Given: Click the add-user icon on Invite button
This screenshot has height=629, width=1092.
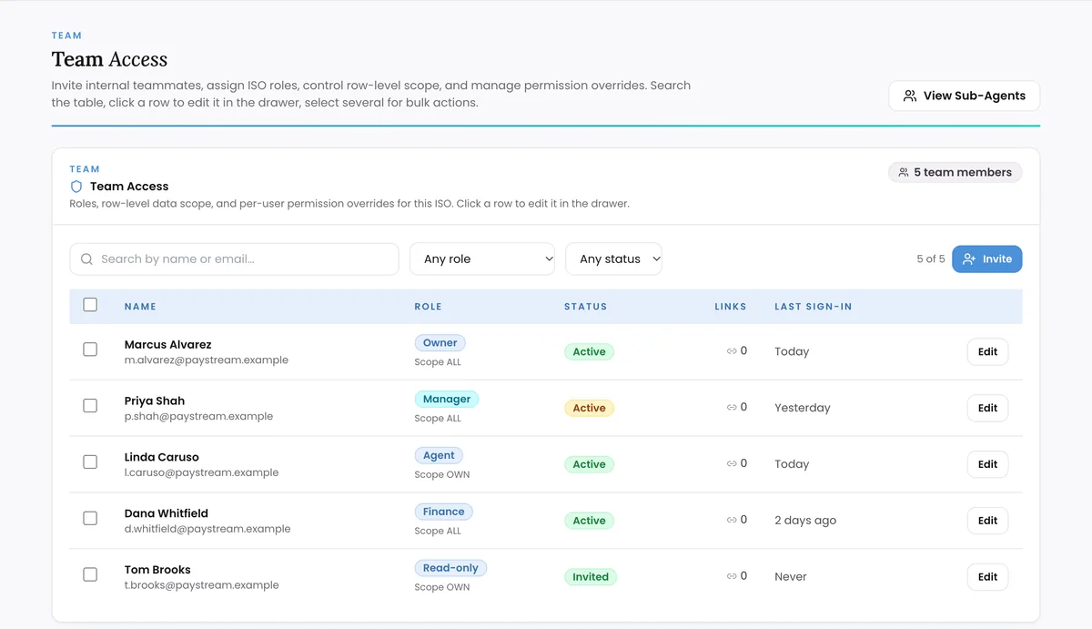Looking at the screenshot, I should pos(969,259).
